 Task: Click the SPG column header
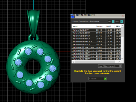tap(118, 26)
